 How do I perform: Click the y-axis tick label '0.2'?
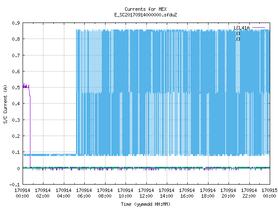(x=16, y=136)
